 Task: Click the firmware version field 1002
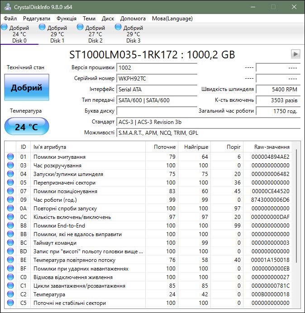[157, 67]
